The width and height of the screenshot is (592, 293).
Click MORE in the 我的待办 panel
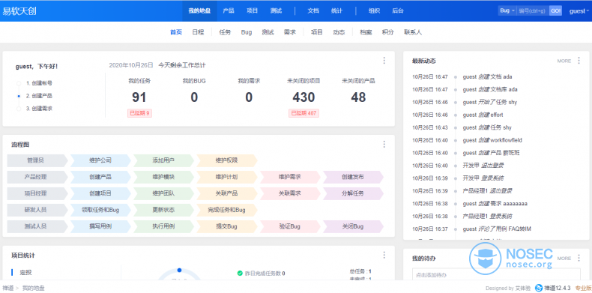tap(564, 259)
